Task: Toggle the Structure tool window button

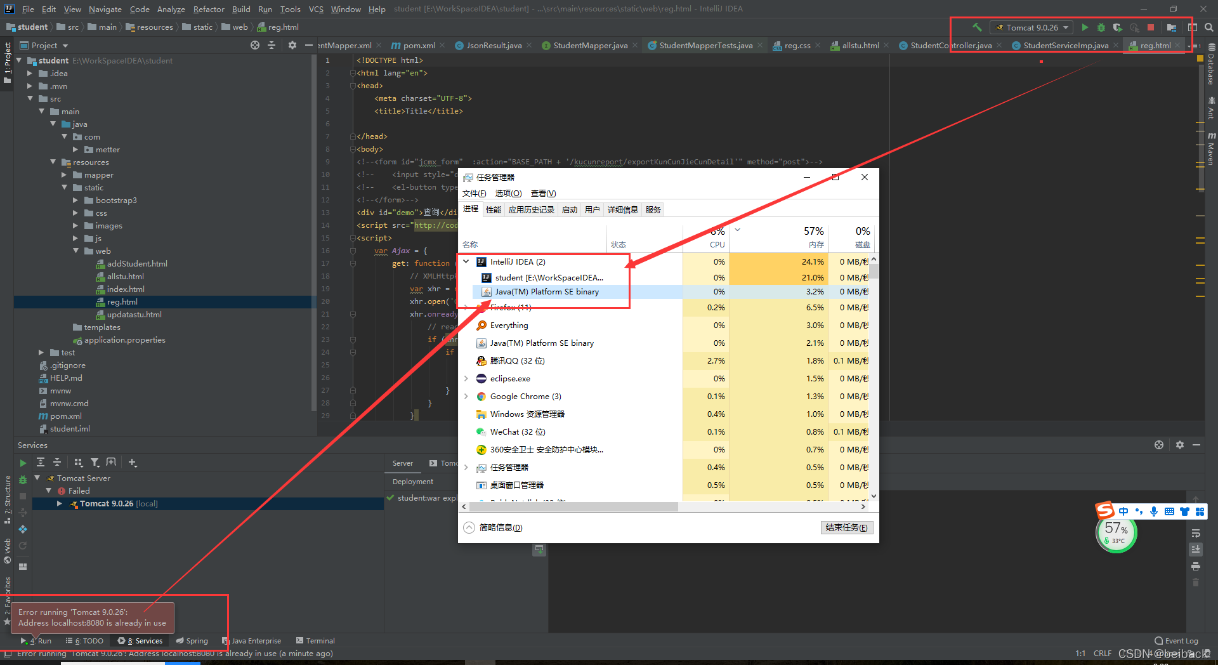Action: (x=8, y=499)
